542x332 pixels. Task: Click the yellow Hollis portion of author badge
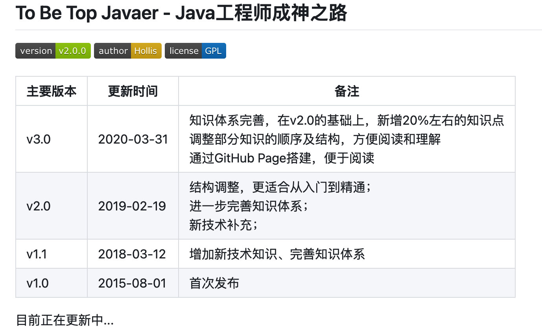click(x=146, y=51)
